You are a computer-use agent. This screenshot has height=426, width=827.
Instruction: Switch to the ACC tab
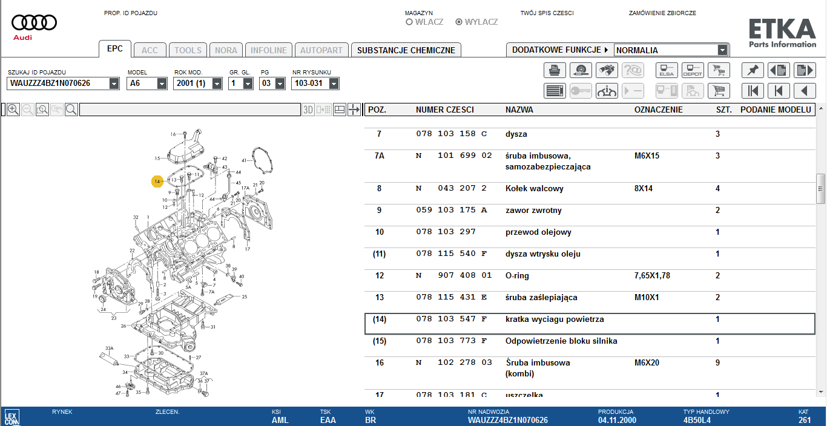(x=150, y=50)
